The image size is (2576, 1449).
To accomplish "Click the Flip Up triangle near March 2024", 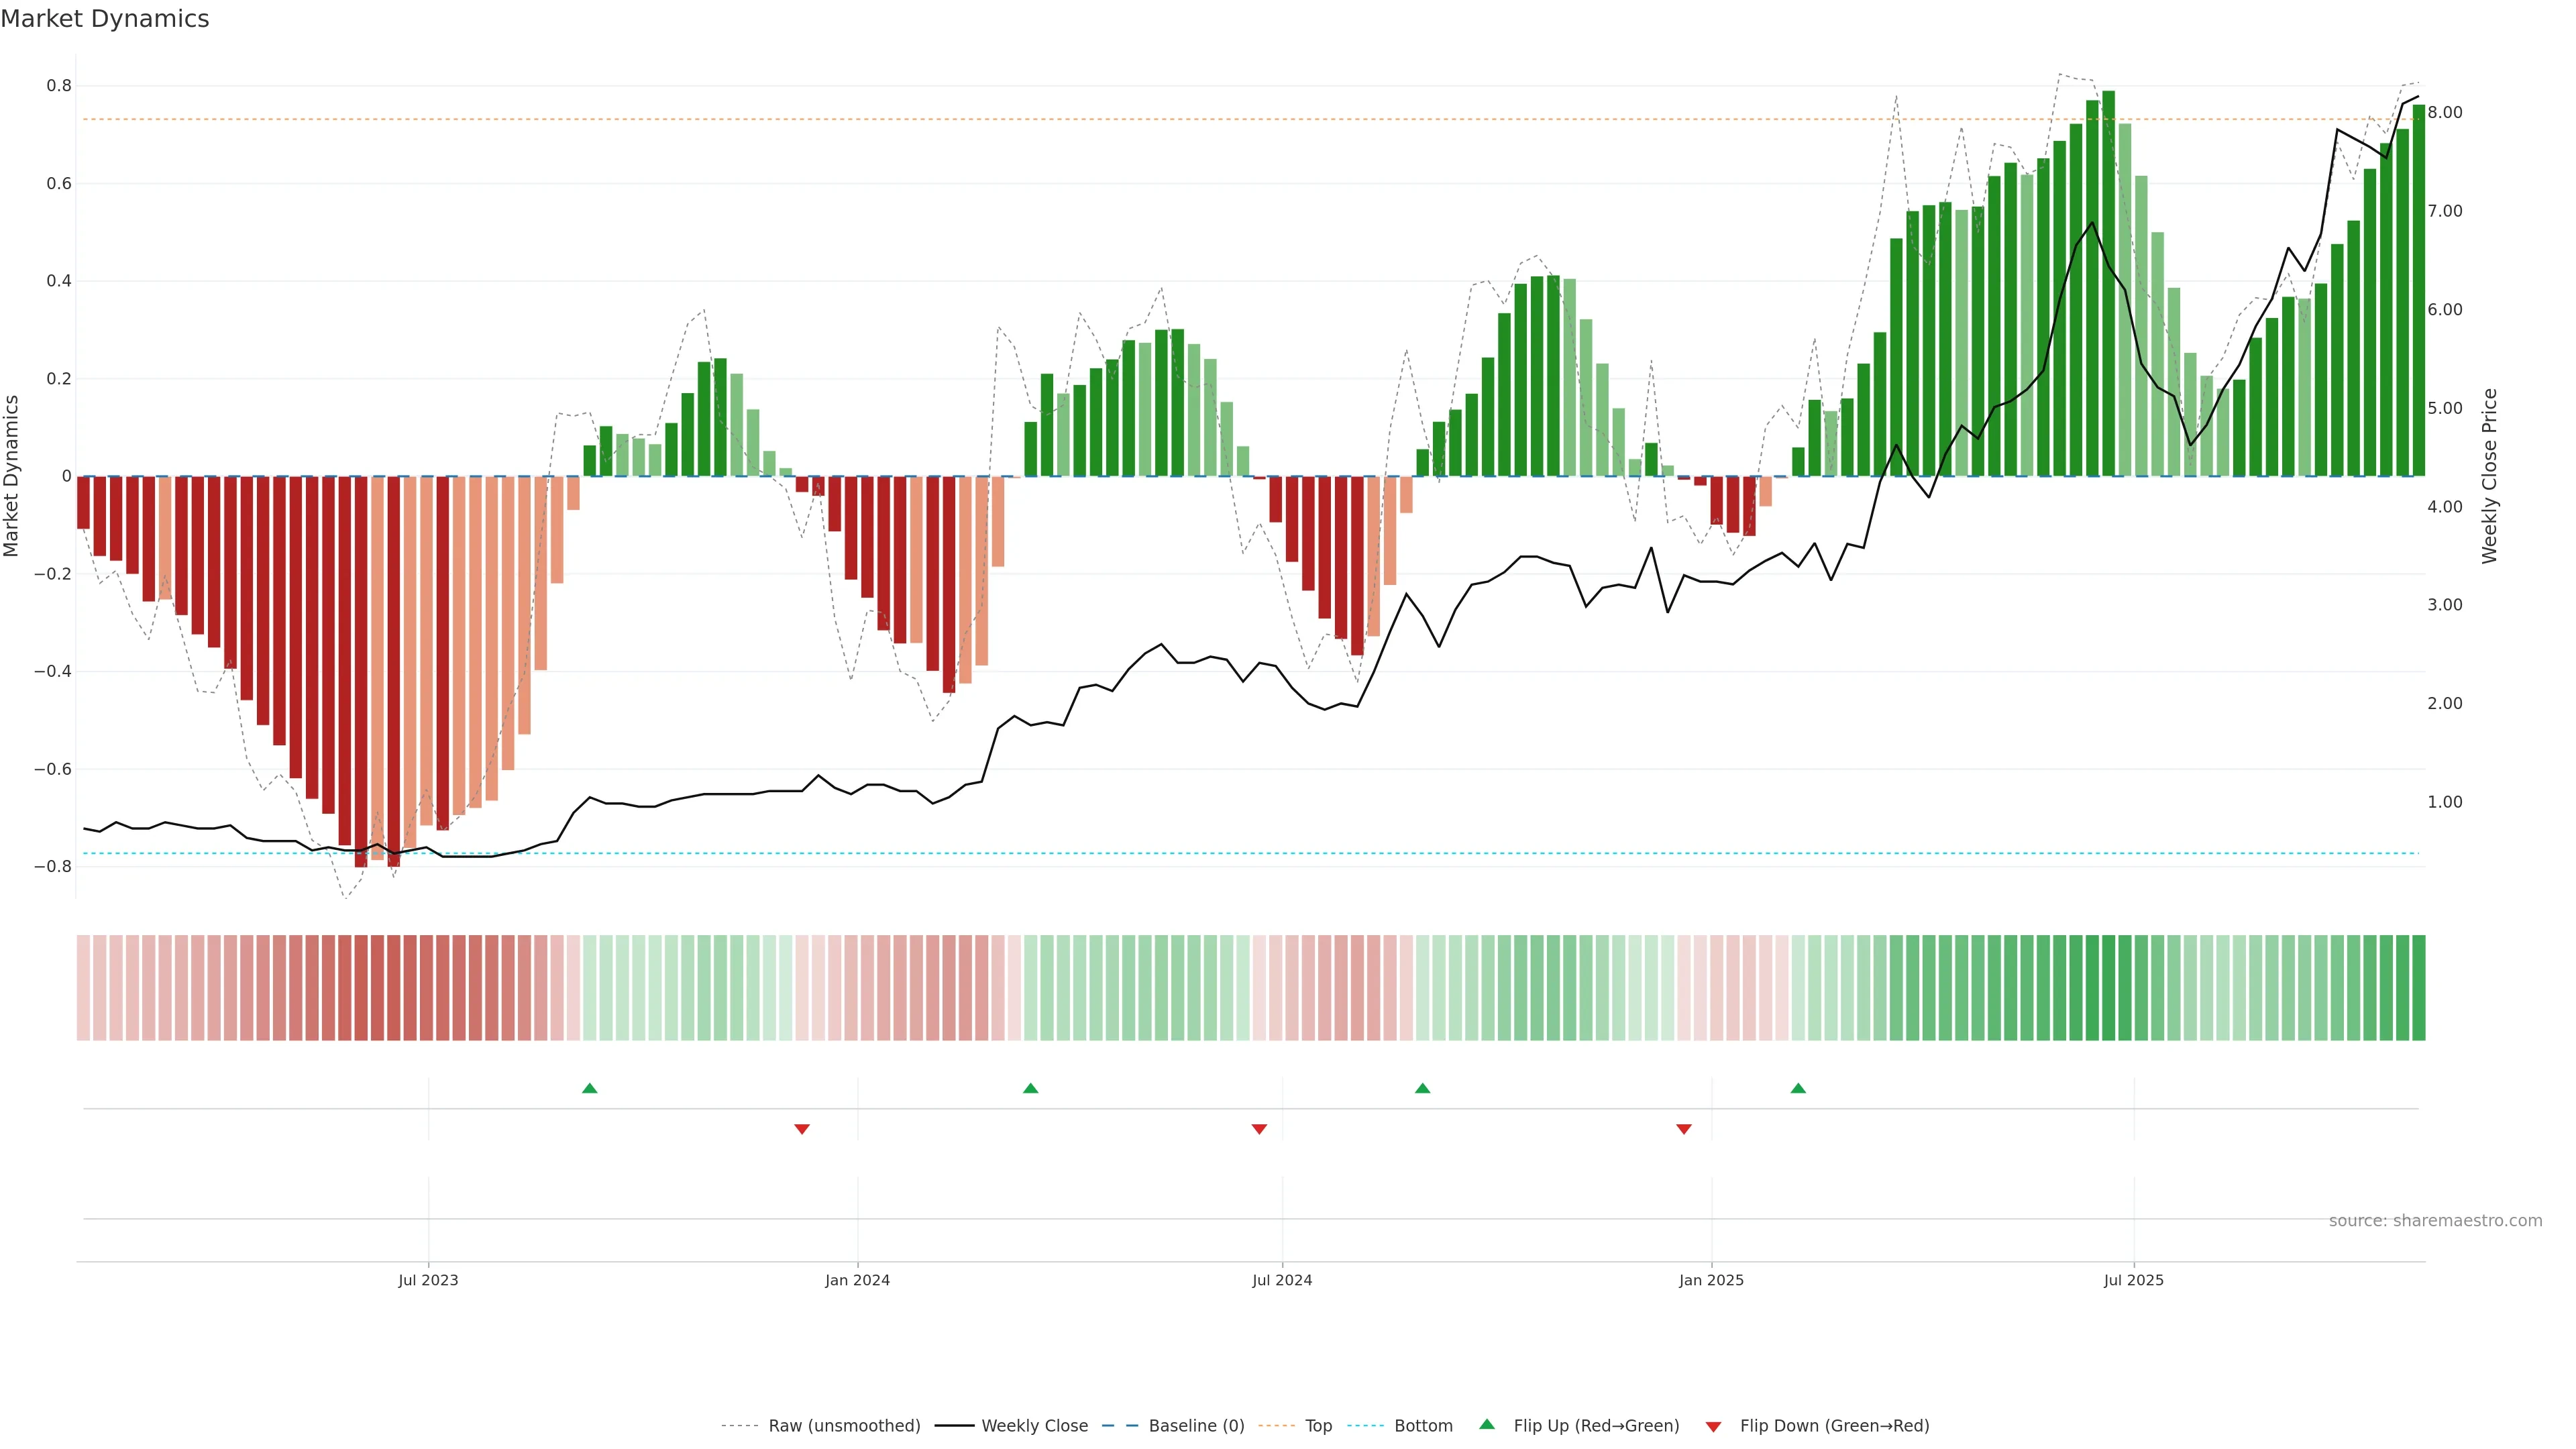I will [x=1030, y=1088].
